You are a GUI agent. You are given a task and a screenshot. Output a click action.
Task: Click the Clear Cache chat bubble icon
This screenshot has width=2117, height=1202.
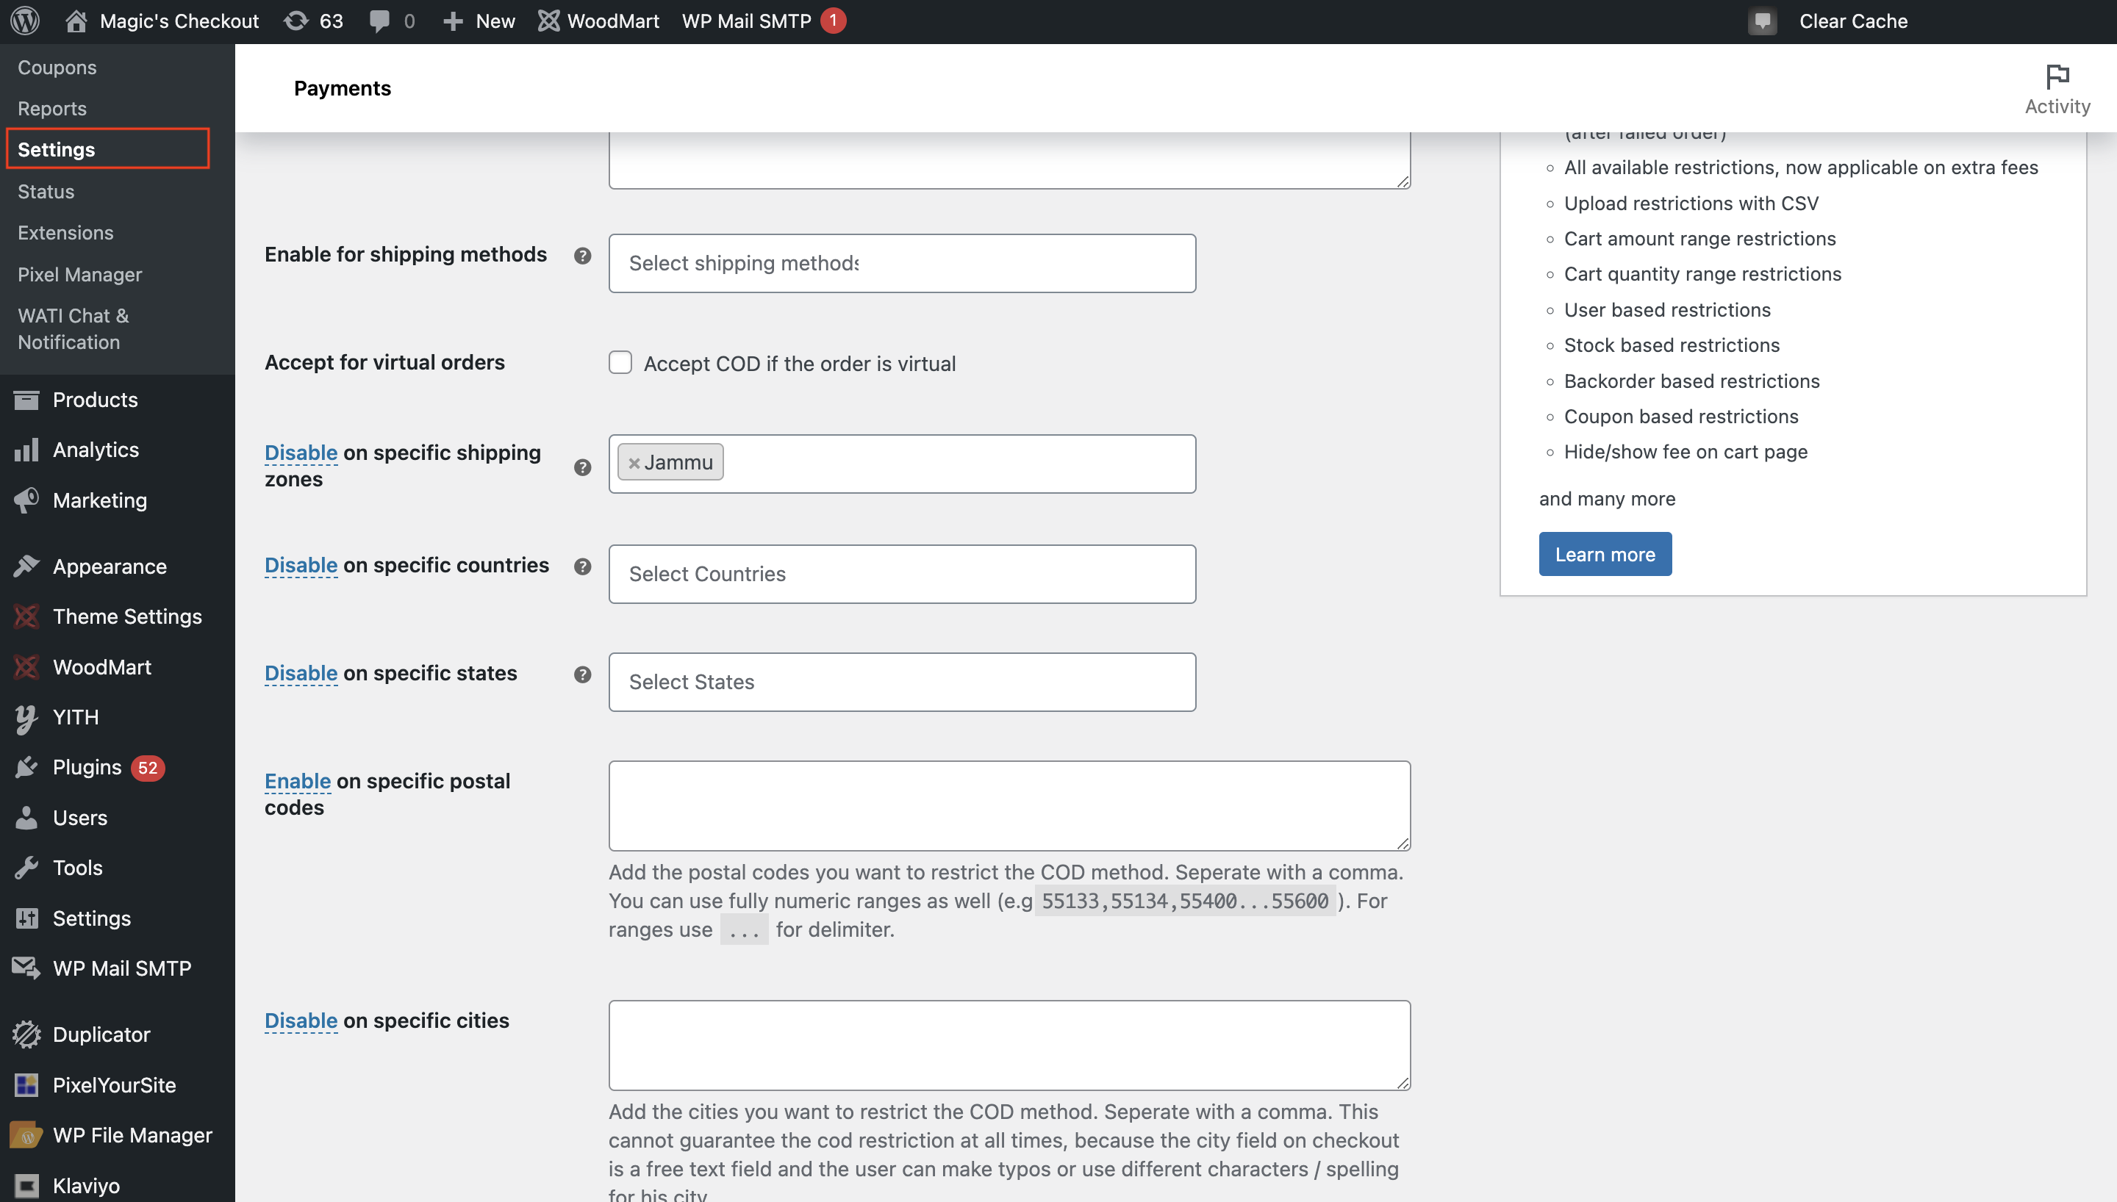pos(1762,21)
